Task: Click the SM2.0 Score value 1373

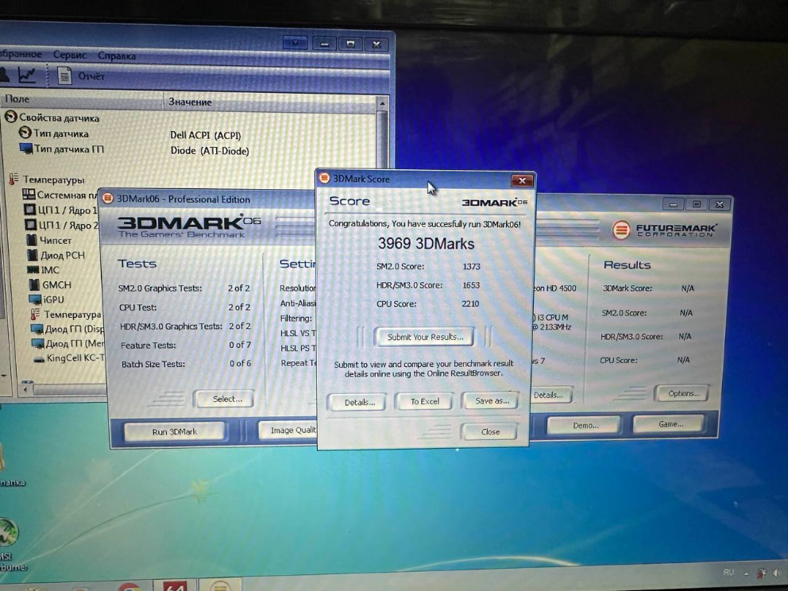Action: pyautogui.click(x=471, y=266)
